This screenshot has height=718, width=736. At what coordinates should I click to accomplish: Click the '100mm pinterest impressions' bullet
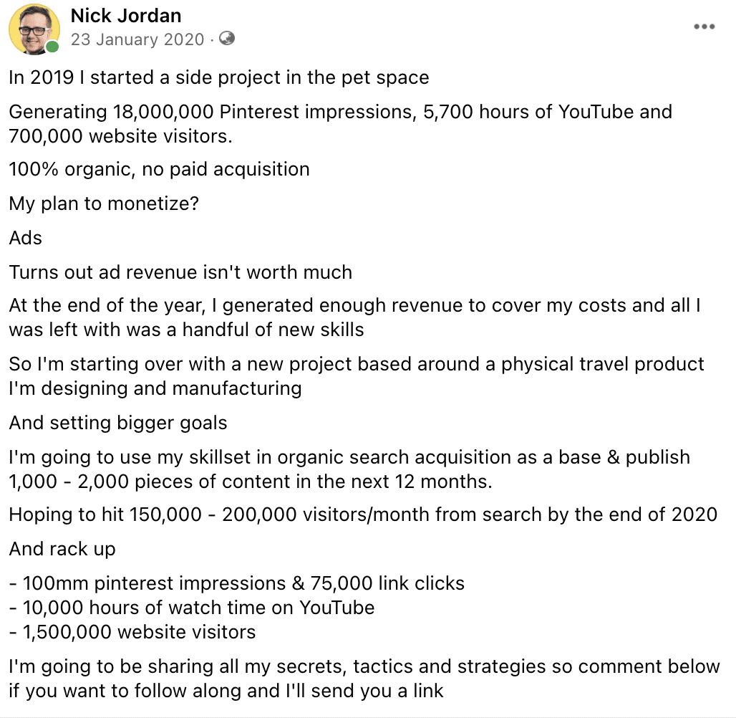click(236, 583)
